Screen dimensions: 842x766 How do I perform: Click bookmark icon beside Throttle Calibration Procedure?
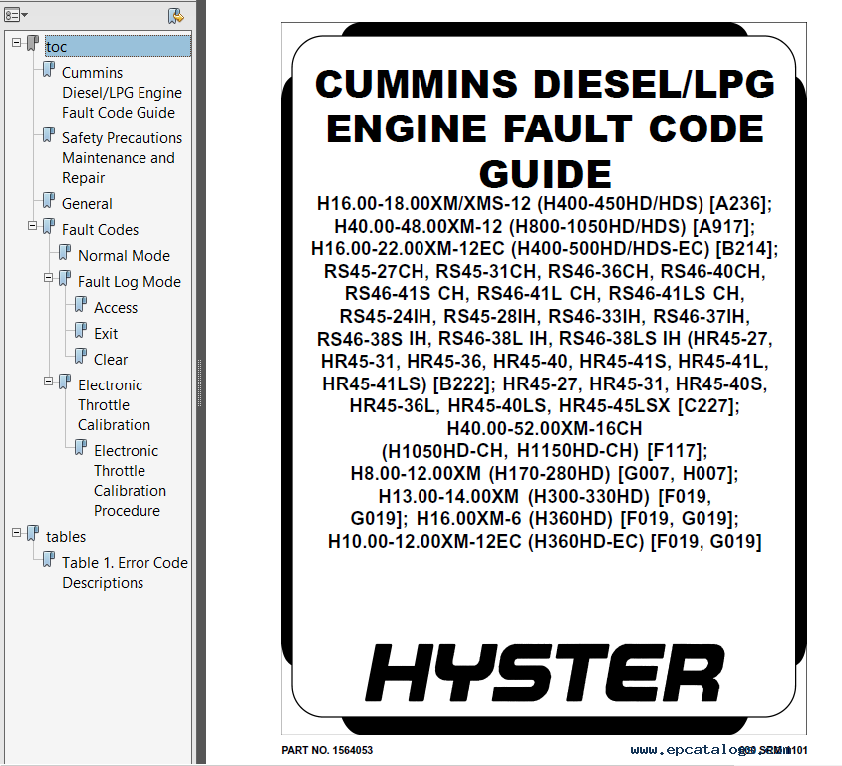pos(81,448)
